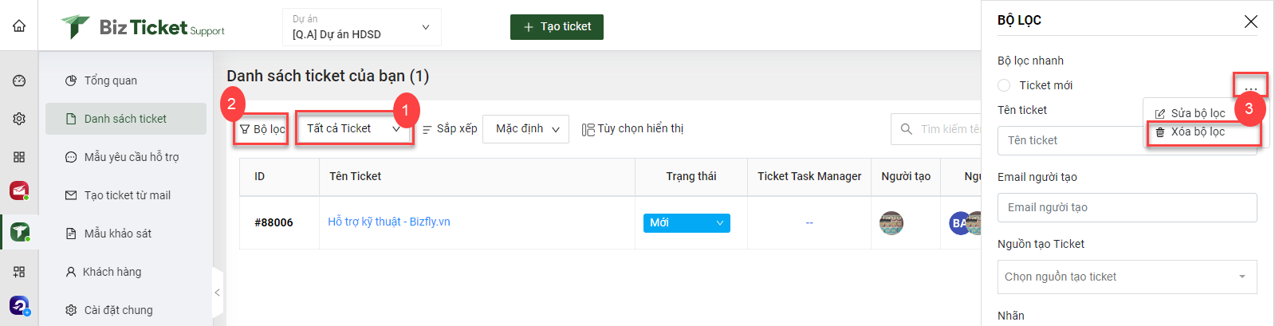Open the "Mặc định" sort dropdown
This screenshot has height=326, width=1275.
(x=526, y=128)
